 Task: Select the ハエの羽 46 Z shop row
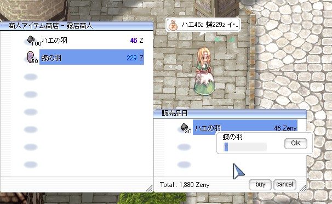(91, 40)
